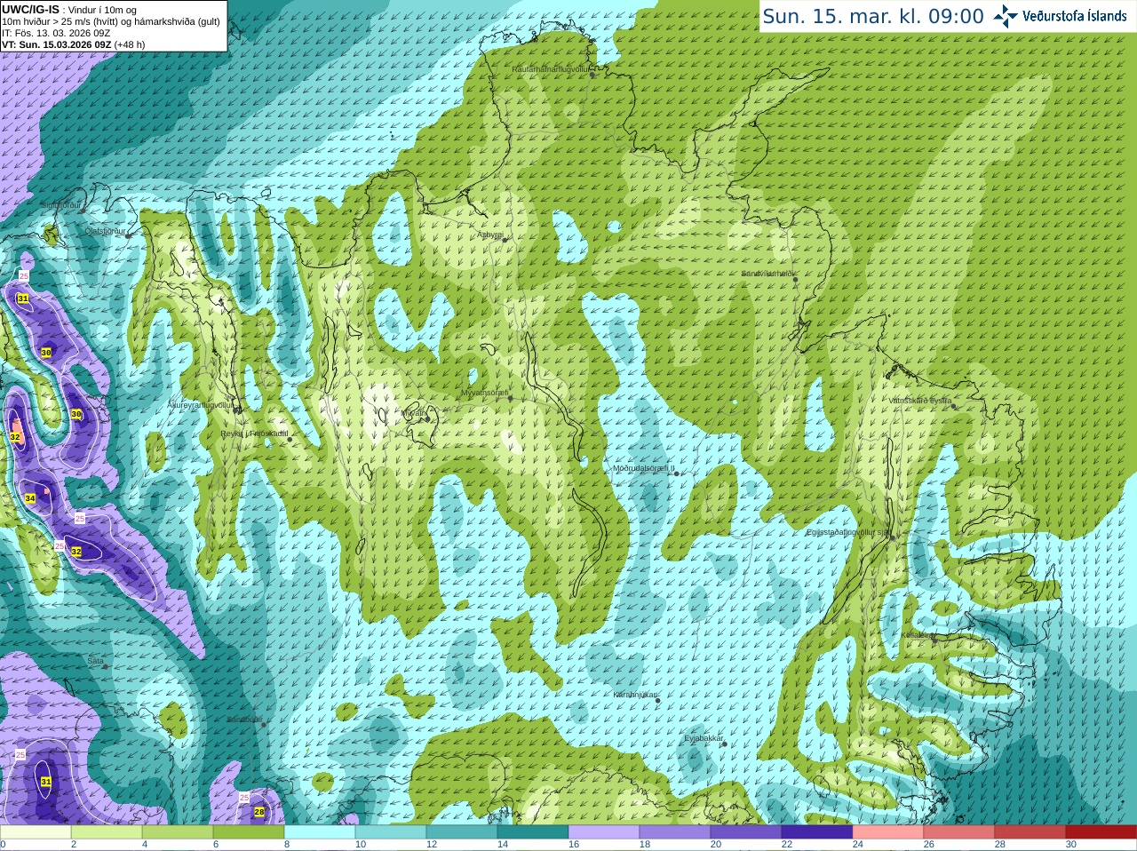
Task: Select the VT: Sun. 15.03.2026 09Z (+48 h) line
Action: point(73,44)
